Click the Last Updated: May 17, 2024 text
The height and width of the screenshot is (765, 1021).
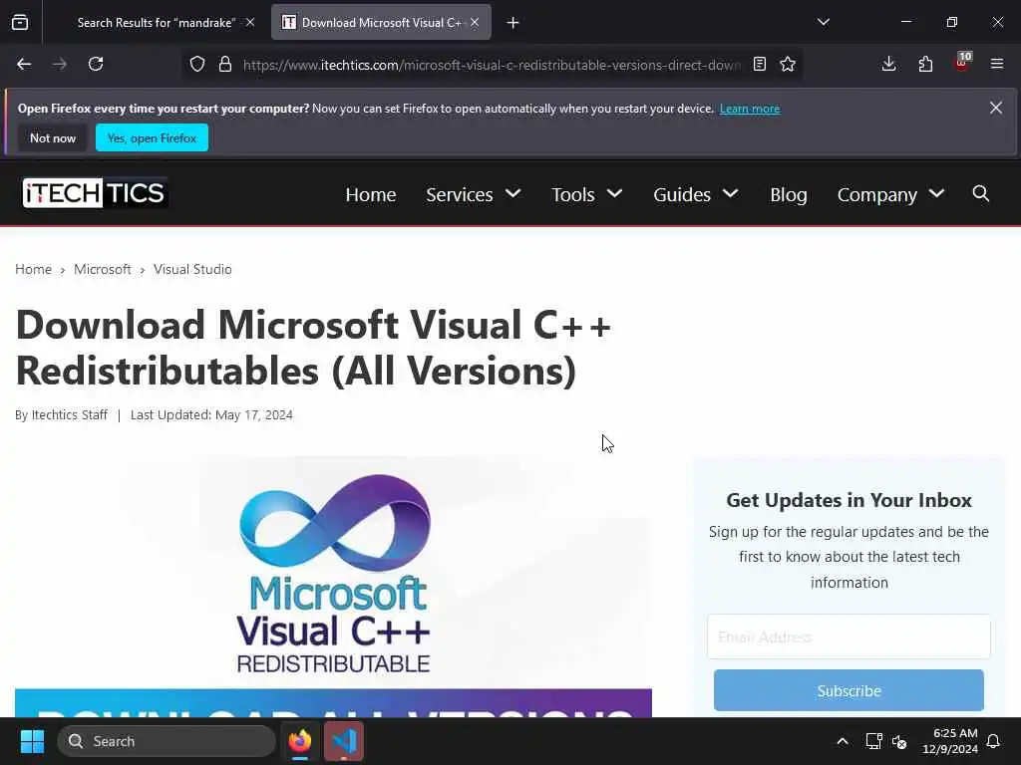click(x=211, y=415)
